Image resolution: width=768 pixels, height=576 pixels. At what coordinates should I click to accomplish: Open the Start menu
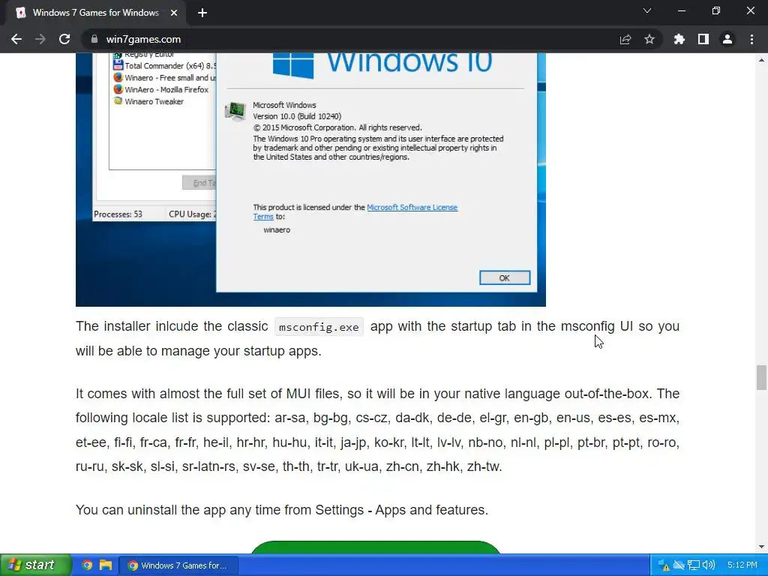click(x=35, y=565)
